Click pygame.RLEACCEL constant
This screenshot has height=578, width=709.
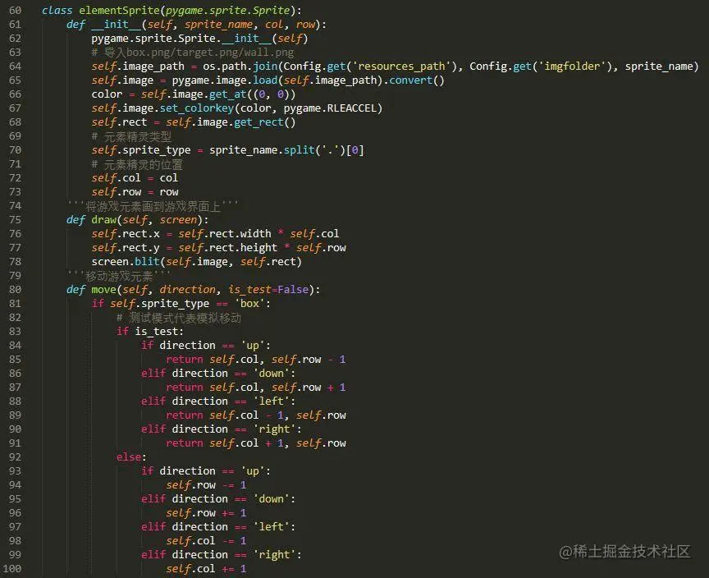tap(330, 108)
